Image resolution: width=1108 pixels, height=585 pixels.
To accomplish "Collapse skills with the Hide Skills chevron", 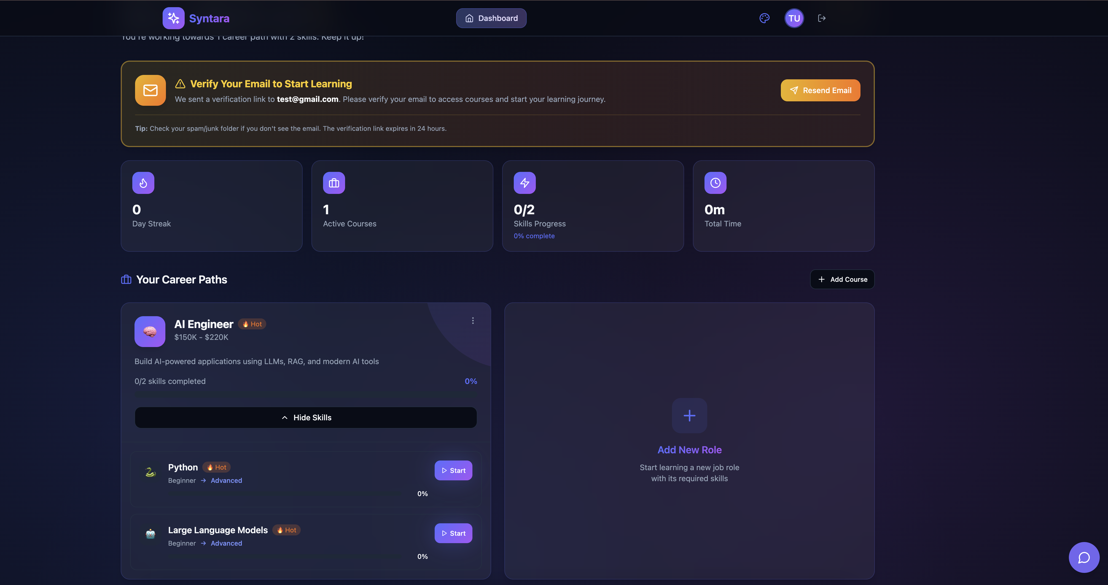I will point(305,417).
